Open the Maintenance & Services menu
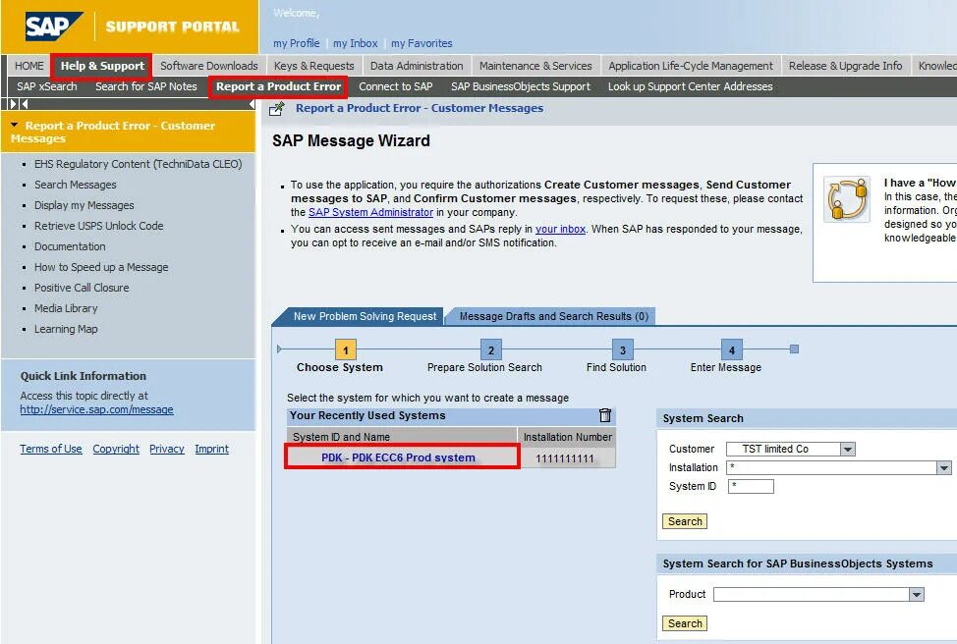The image size is (957, 644). coord(535,66)
